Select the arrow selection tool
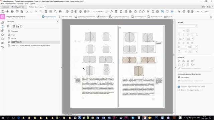 179,12
